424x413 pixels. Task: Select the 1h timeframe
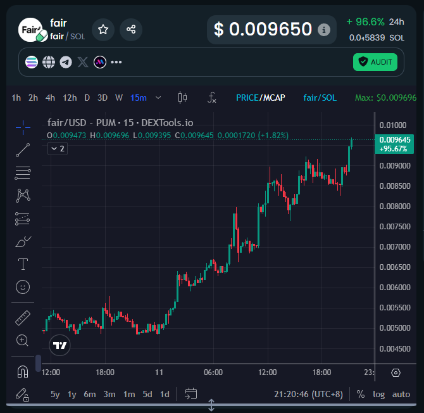pyautogui.click(x=16, y=98)
